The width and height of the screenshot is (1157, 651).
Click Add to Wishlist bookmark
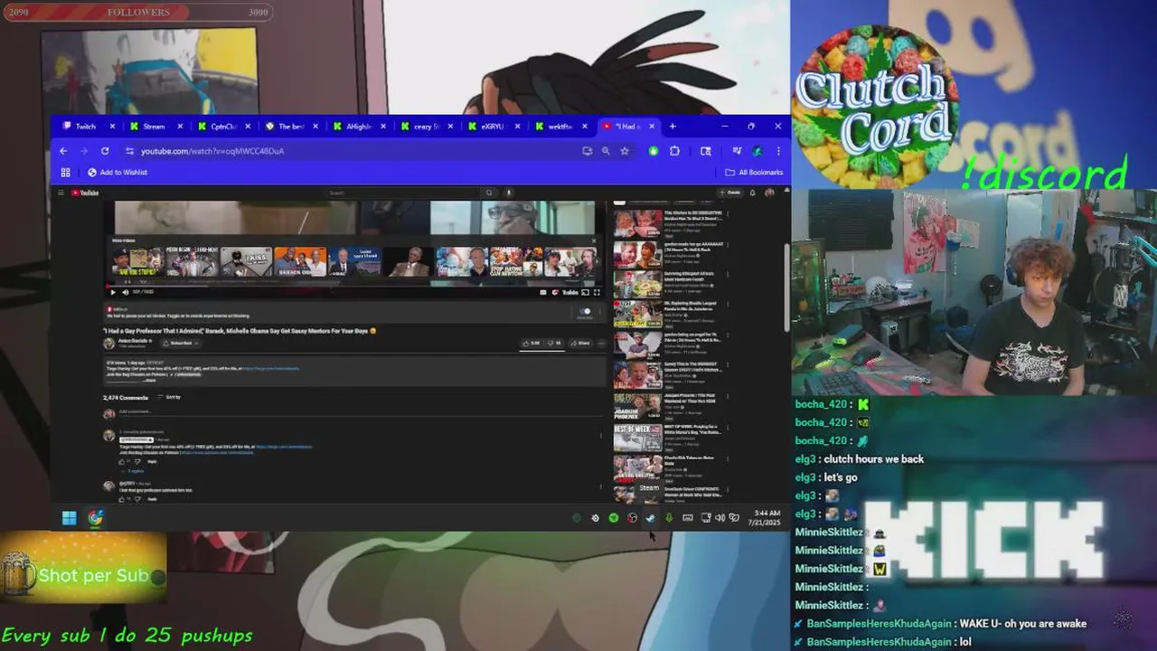pyautogui.click(x=118, y=172)
